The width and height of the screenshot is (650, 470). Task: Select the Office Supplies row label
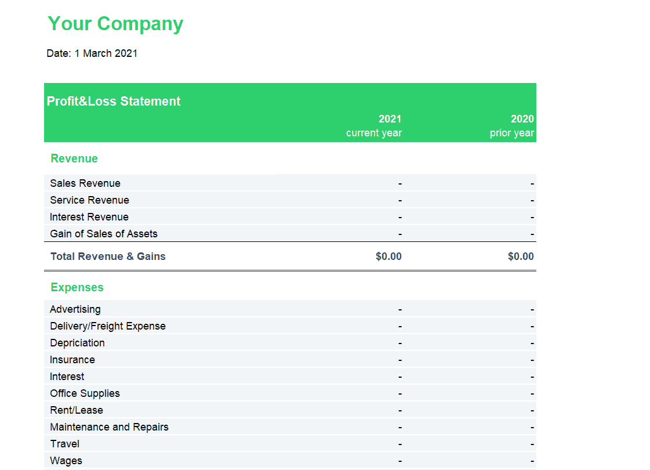[x=85, y=393]
